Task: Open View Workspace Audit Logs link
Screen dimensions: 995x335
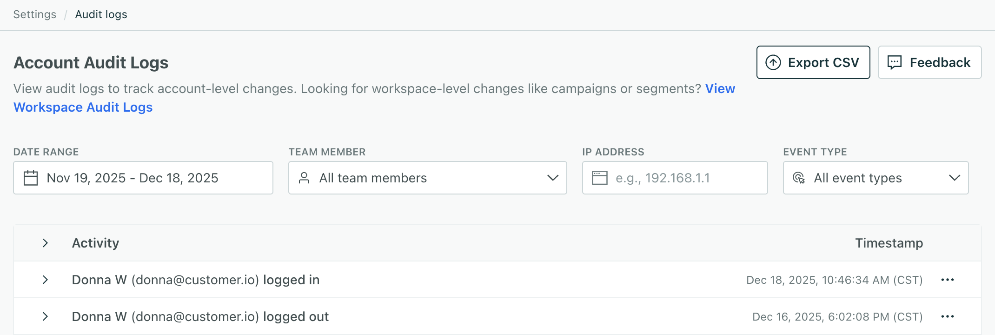Action: pyautogui.click(x=83, y=107)
